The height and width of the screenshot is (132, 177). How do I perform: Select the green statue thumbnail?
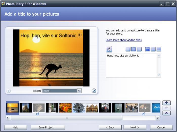pos(52,108)
